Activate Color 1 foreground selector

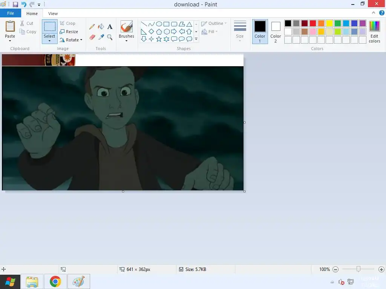click(260, 32)
